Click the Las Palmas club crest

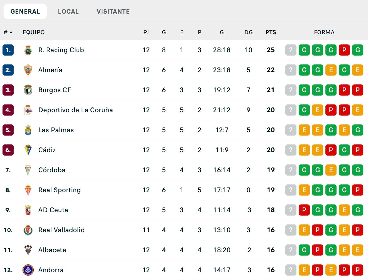click(28, 130)
